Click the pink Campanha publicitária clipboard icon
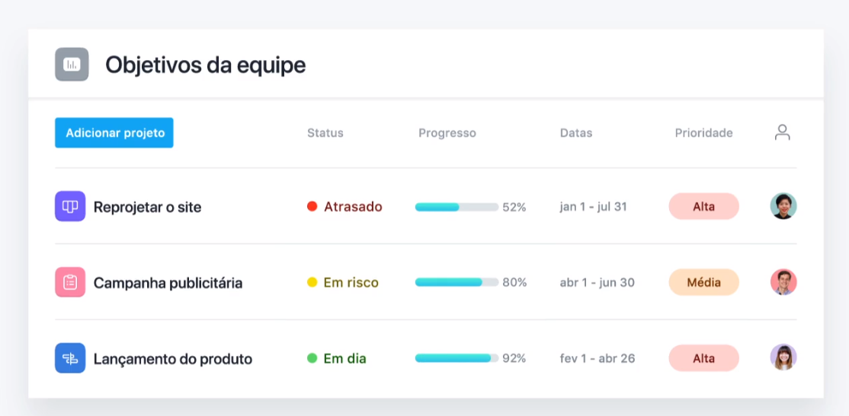Screen dimensions: 849x416 (70, 282)
